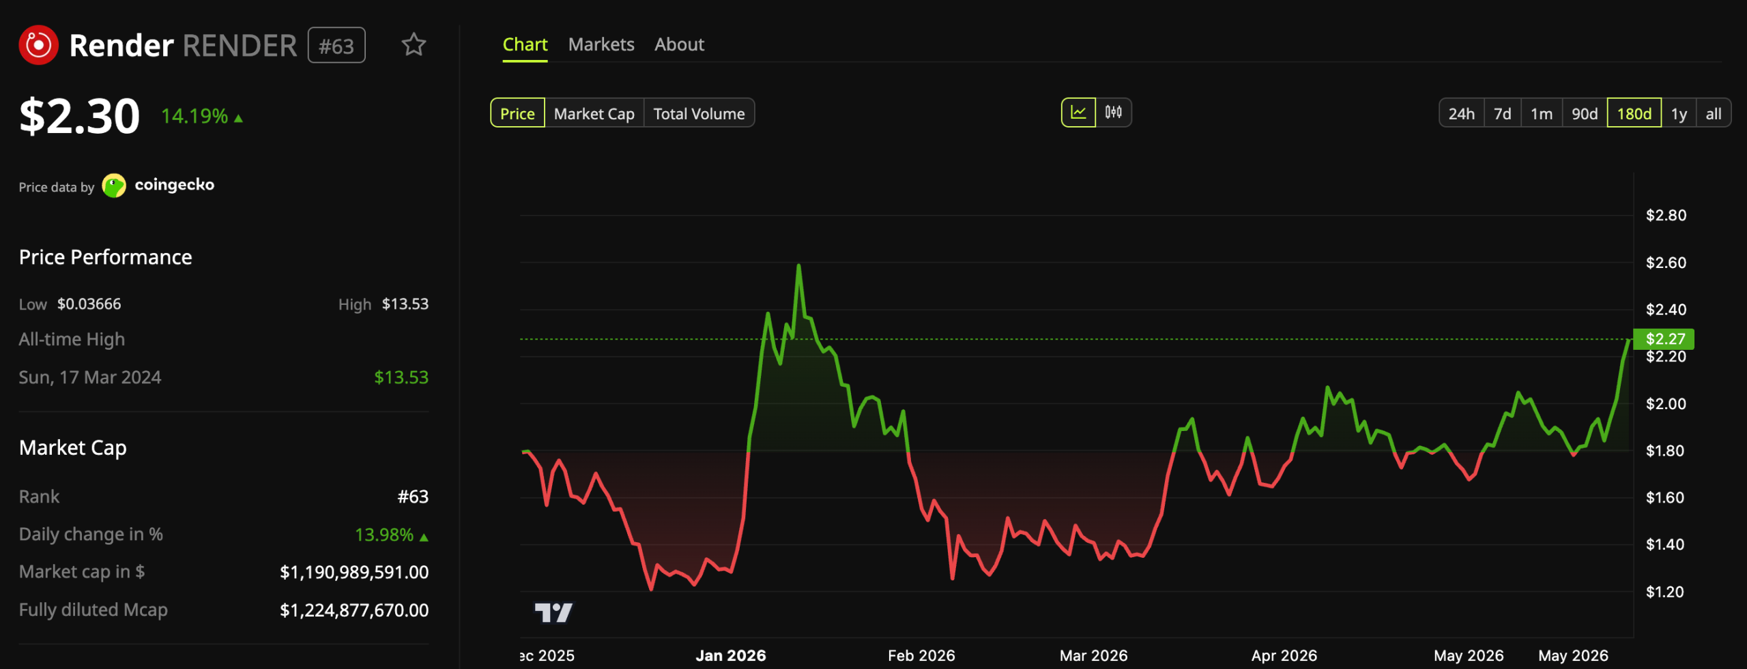Click the $2.27 current price label on the axis
This screenshot has height=669, width=1747.
coord(1664,339)
